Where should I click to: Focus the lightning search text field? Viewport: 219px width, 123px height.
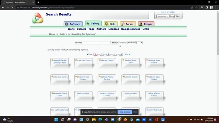pyautogui.click(x=92, y=43)
